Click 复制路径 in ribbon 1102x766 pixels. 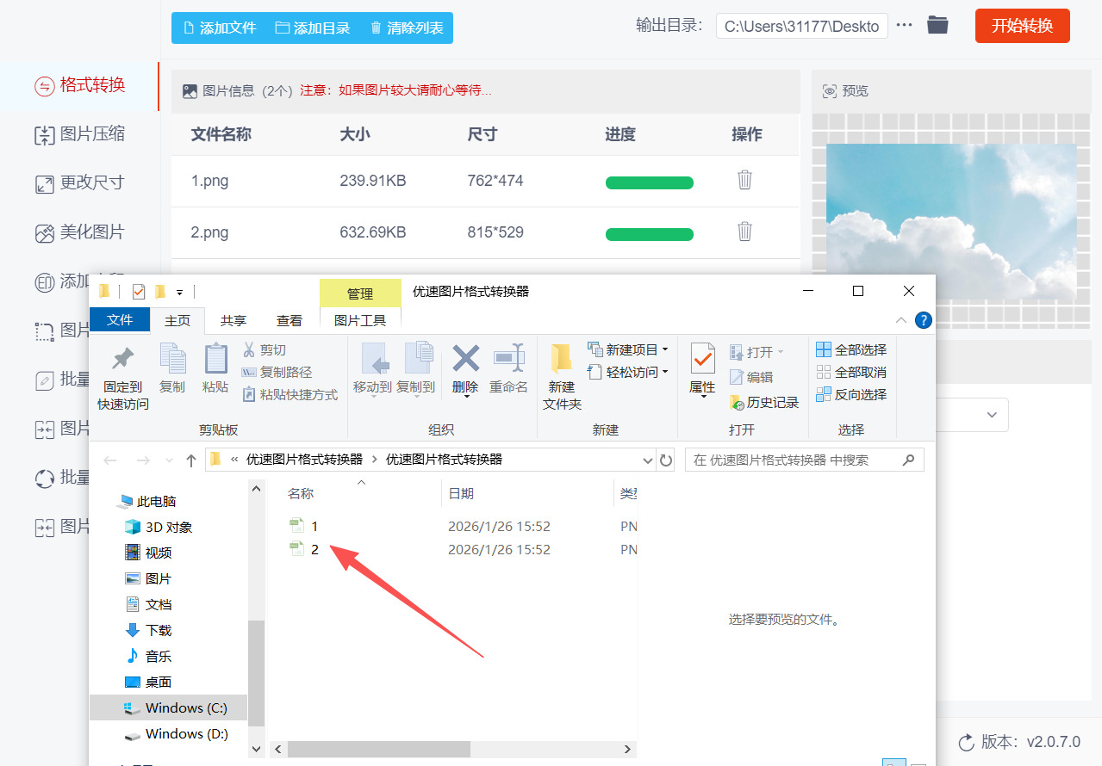[x=277, y=373]
